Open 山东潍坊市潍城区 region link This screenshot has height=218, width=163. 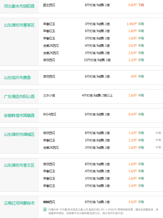tap(19, 134)
